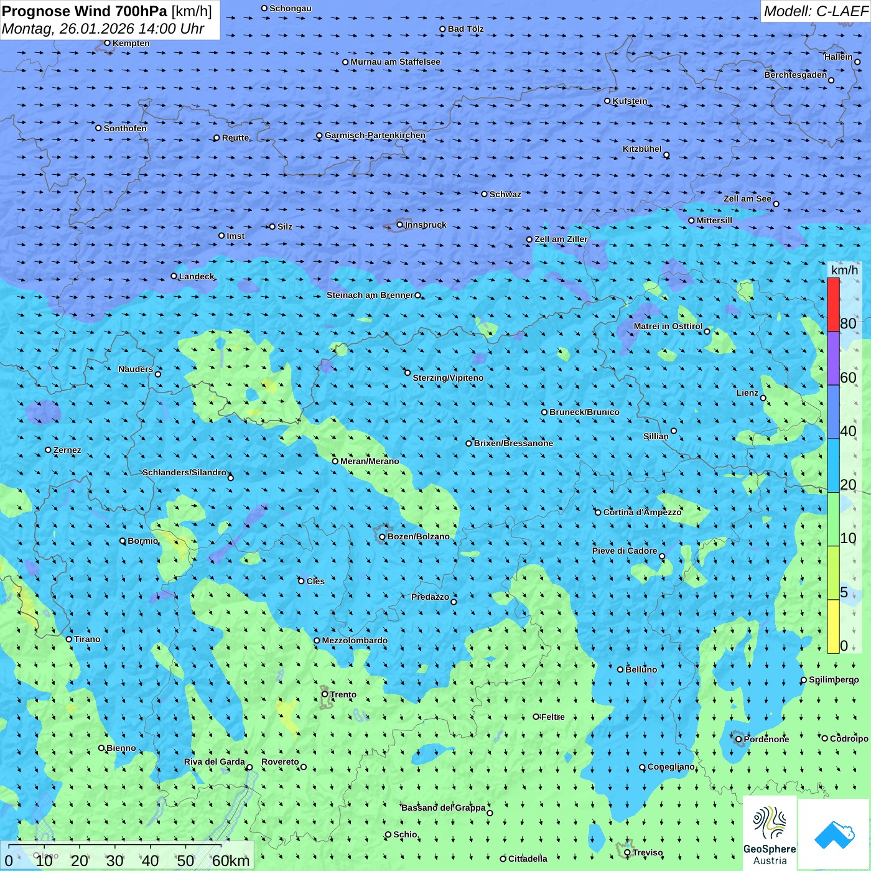Screen dimensions: 871x871
Task: Click the 'Schio' label
Action: [406, 834]
